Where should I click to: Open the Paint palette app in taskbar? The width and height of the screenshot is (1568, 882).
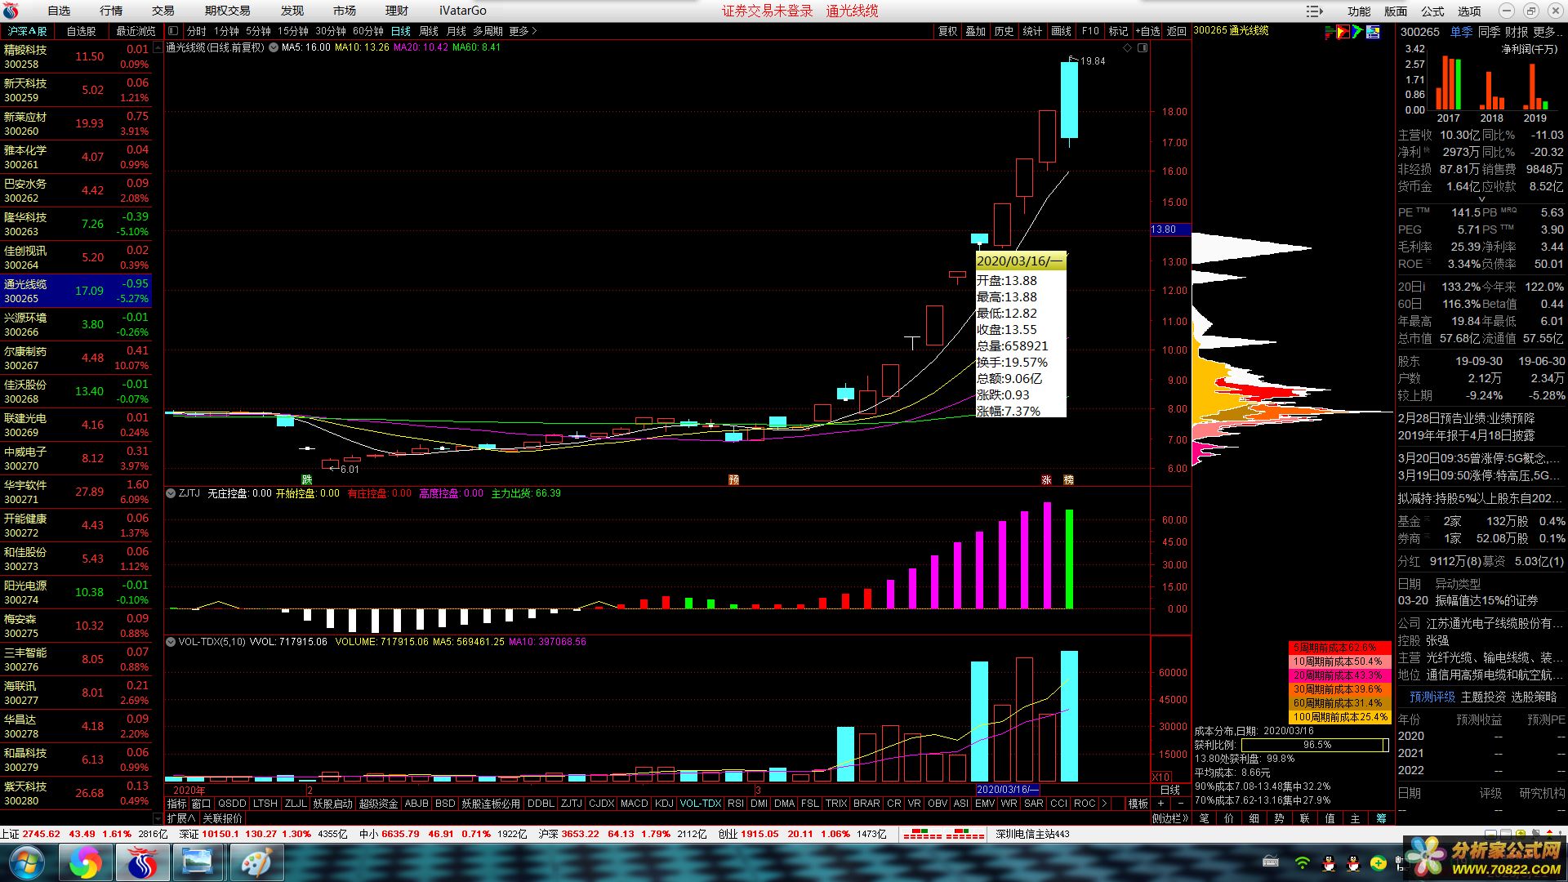pyautogui.click(x=256, y=862)
